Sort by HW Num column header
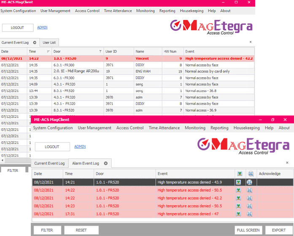The image size is (294, 236). click(173, 51)
